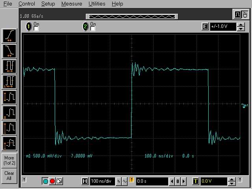Click the T trigger setup button
Image resolution: width=252 pixels, height=189 pixels.
tap(196, 181)
